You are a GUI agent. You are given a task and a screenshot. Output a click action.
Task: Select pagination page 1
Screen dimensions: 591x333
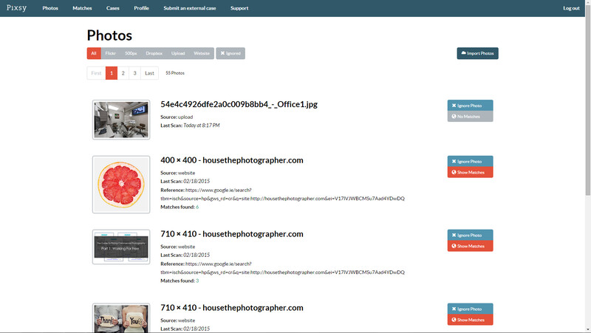tap(112, 73)
